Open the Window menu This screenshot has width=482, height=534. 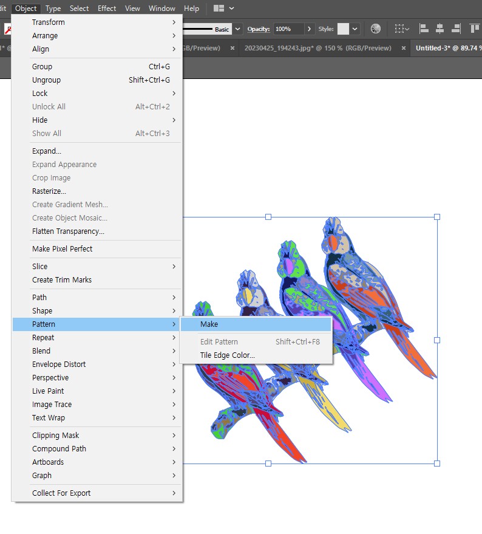point(161,8)
